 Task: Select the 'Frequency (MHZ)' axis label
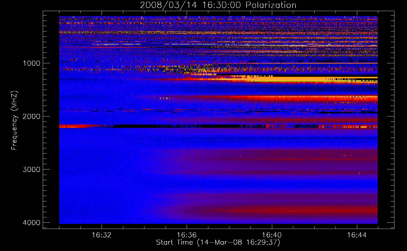pos(14,120)
